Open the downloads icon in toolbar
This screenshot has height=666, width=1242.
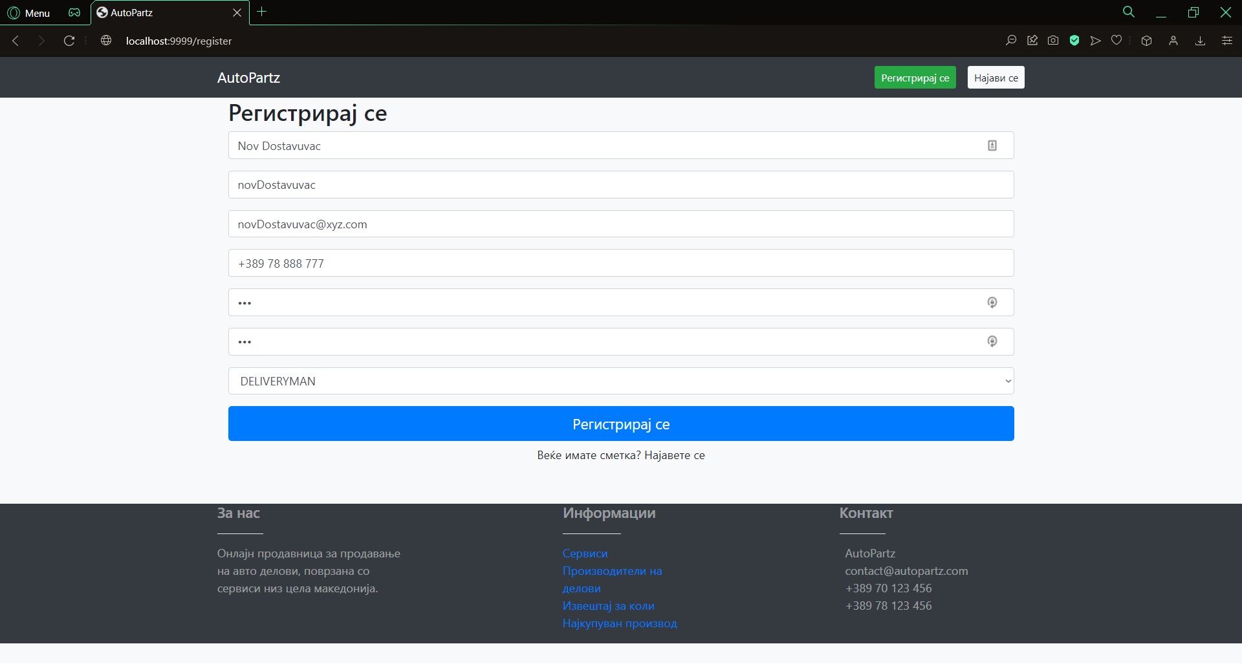1200,41
